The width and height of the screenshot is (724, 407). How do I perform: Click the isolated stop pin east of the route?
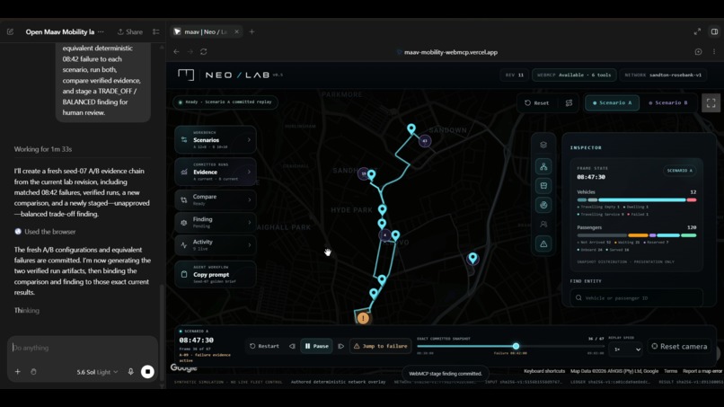point(472,258)
